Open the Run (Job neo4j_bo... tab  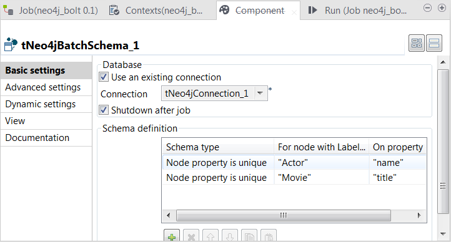(x=357, y=11)
